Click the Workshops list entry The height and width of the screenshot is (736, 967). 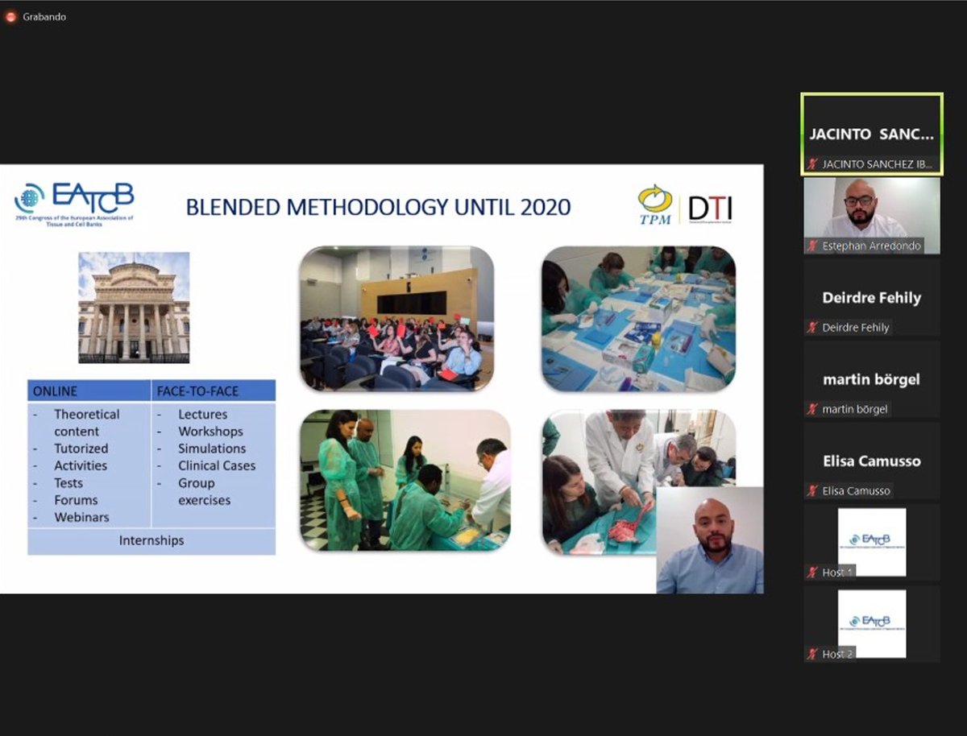click(x=210, y=432)
